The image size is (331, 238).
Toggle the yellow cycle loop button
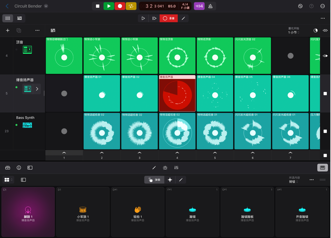coord(131,6)
